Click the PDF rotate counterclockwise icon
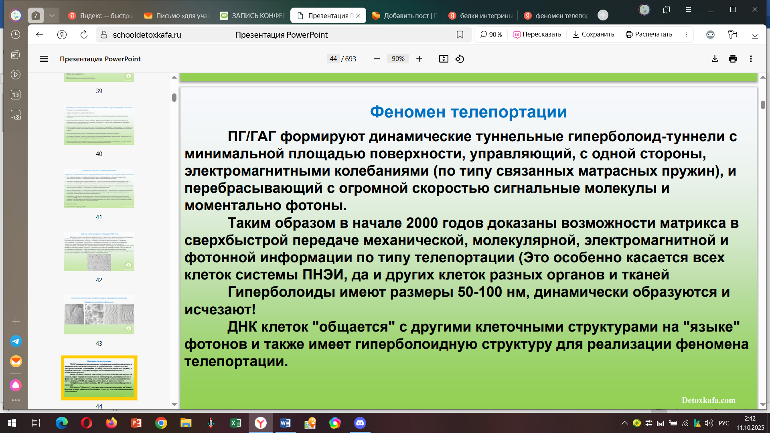The image size is (770, 433). click(460, 59)
